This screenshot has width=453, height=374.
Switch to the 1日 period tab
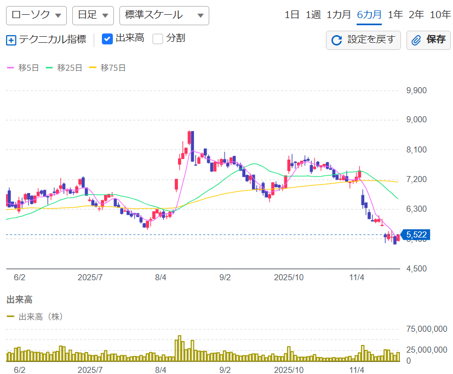point(292,15)
